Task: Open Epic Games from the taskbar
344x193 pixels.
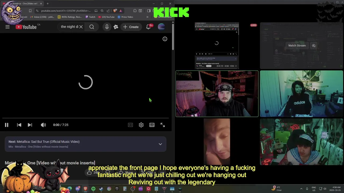Action: pos(117,189)
